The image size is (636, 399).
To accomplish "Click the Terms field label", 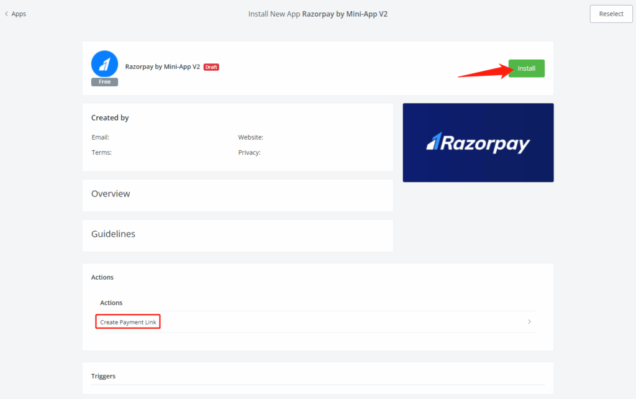I will (101, 152).
